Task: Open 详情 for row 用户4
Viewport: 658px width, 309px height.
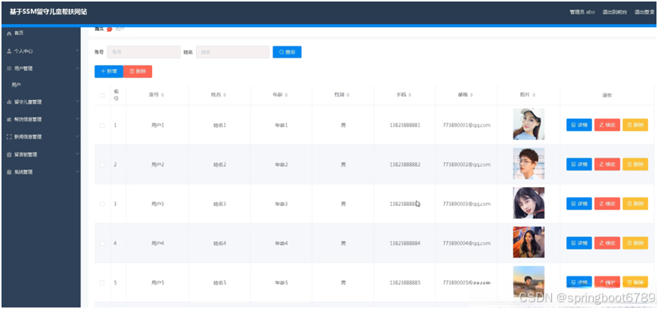Action: tap(579, 243)
